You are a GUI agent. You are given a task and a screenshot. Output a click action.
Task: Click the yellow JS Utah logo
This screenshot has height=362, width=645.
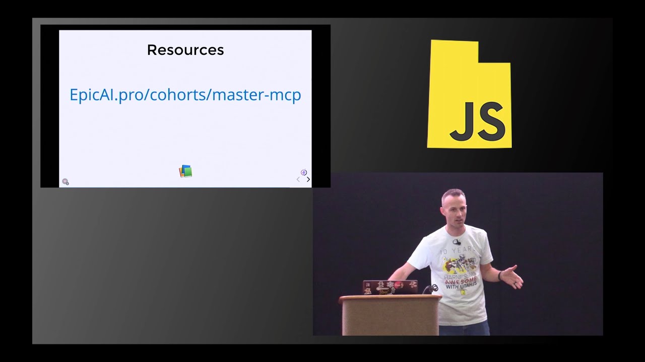470,94
